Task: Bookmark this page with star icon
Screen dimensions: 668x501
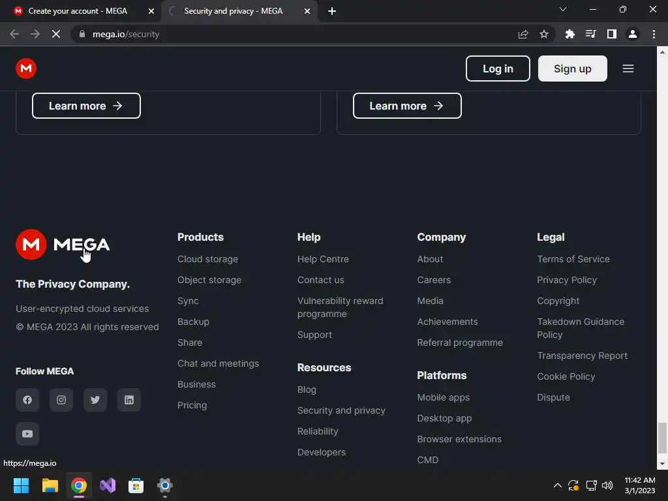Action: click(544, 34)
